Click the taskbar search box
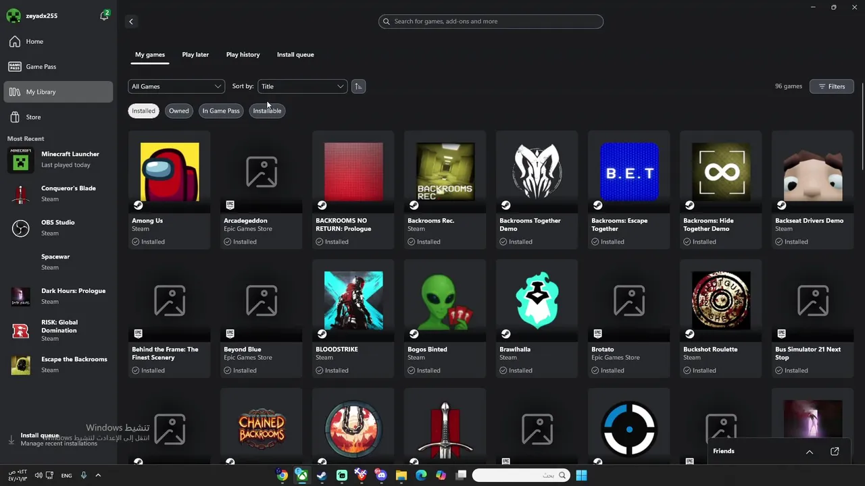The height and width of the screenshot is (486, 865). pyautogui.click(x=521, y=475)
